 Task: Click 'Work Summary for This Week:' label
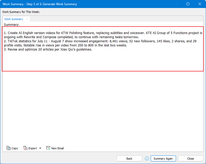(x=21, y=12)
